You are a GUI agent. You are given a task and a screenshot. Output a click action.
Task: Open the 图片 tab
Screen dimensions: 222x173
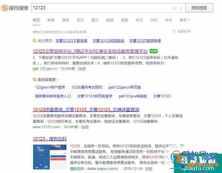tap(95, 20)
